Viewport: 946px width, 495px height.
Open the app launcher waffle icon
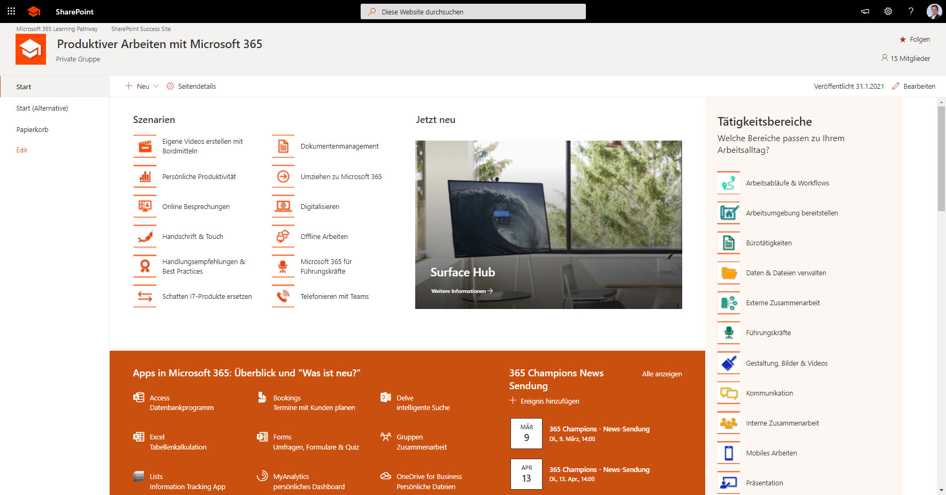[x=11, y=11]
